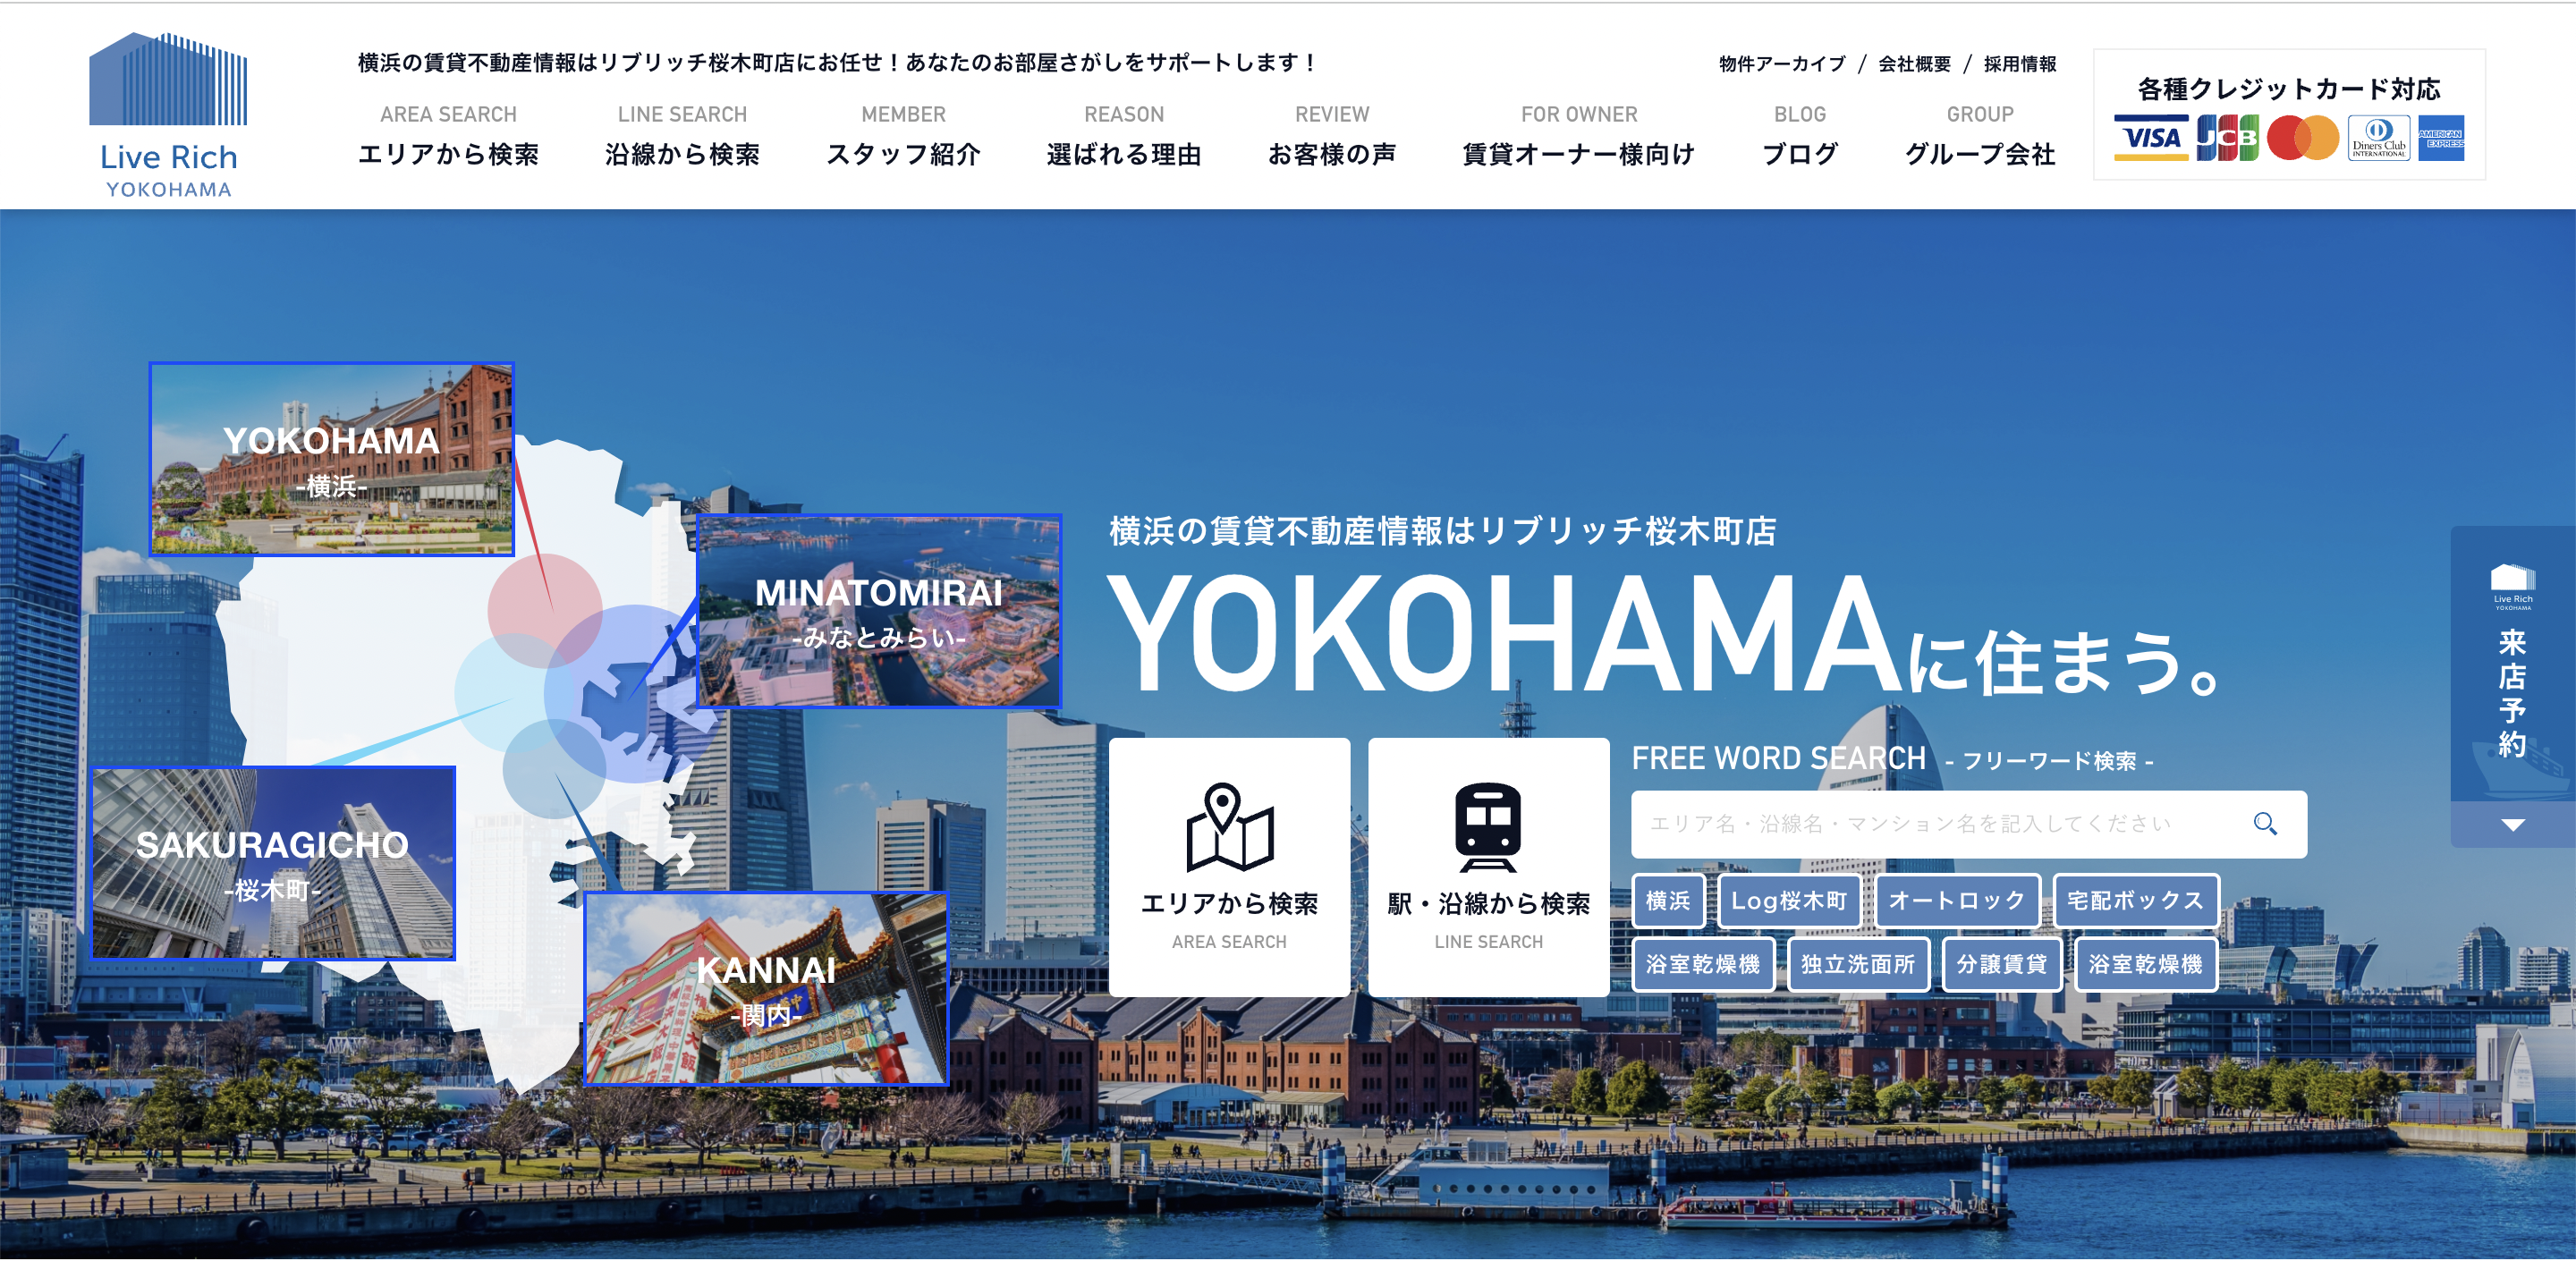Click the 独立洗面所 keyword tag
Screen dimensions: 2576x1261
pyautogui.click(x=1858, y=964)
